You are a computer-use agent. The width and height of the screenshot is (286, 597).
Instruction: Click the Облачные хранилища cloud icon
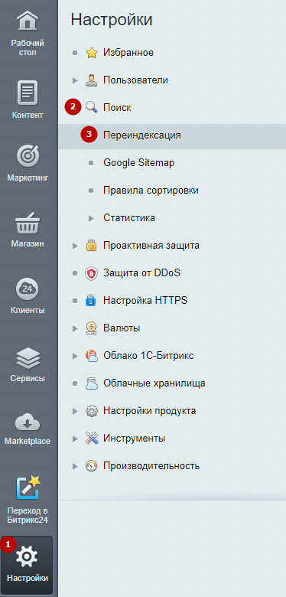pyautogui.click(x=91, y=383)
